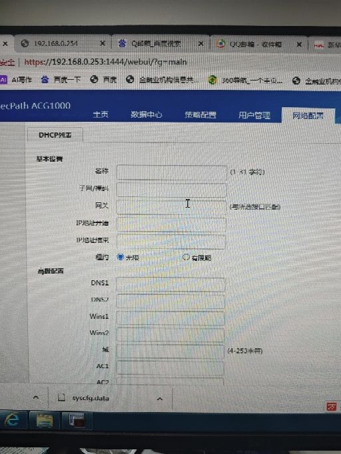Click the DNS1 input field
The image size is (341, 454).
point(170,284)
